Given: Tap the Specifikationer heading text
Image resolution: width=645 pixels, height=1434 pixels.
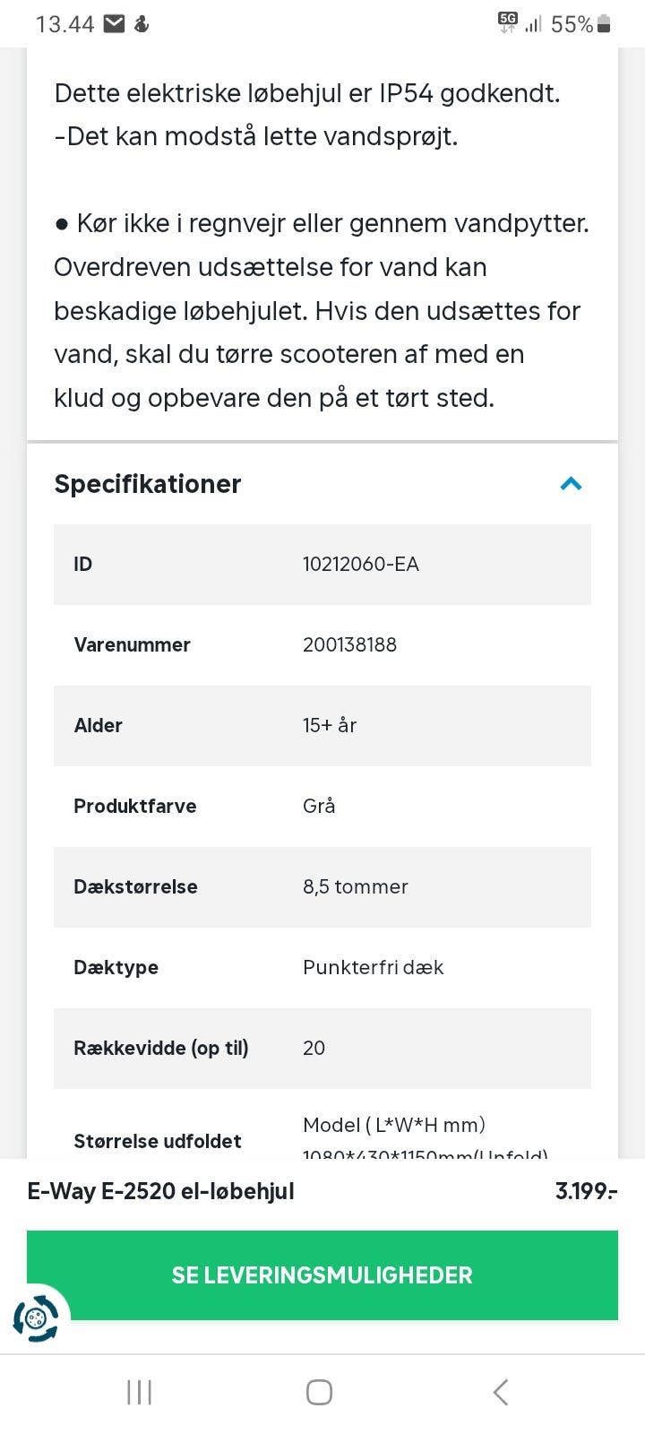Looking at the screenshot, I should [x=148, y=484].
